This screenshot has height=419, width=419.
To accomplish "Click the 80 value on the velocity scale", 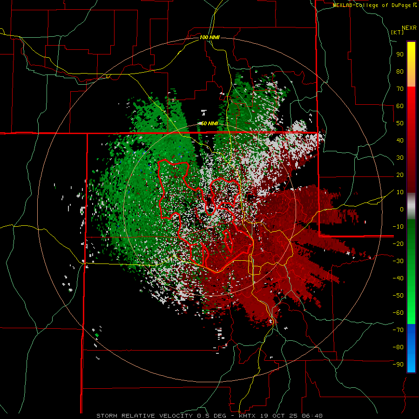I will pyautogui.click(x=400, y=72).
